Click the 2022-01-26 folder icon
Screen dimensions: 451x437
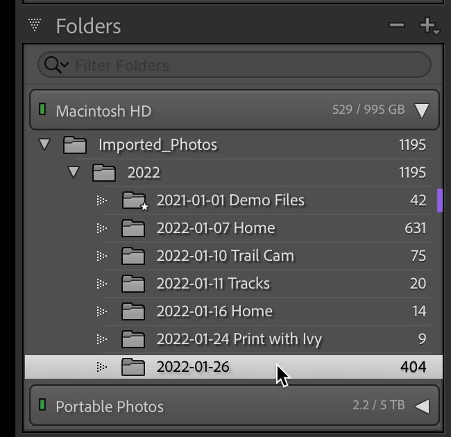pyautogui.click(x=133, y=367)
